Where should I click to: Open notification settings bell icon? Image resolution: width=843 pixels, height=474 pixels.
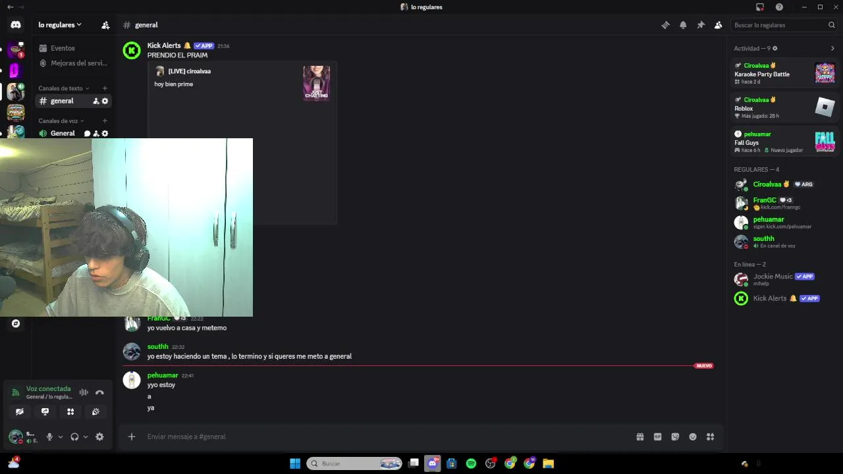coord(683,25)
